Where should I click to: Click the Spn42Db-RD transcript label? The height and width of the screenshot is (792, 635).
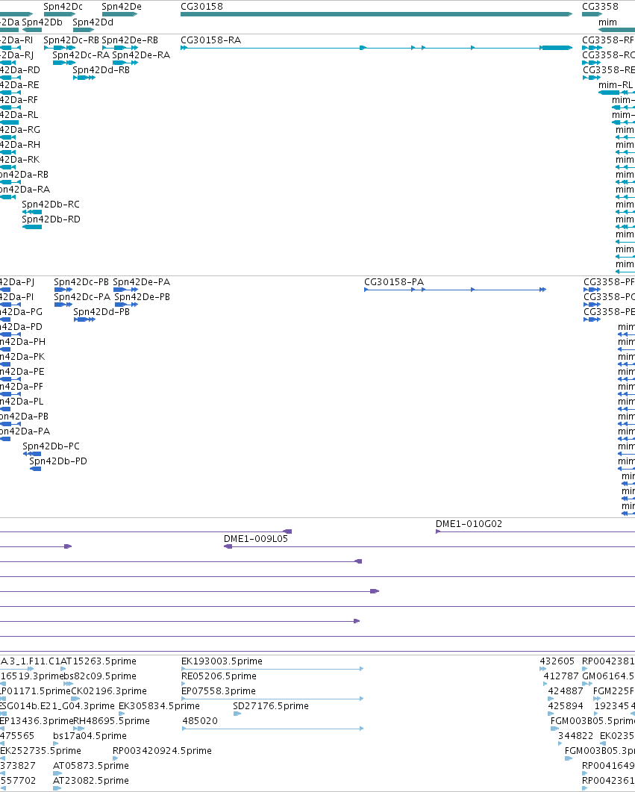click(x=51, y=219)
